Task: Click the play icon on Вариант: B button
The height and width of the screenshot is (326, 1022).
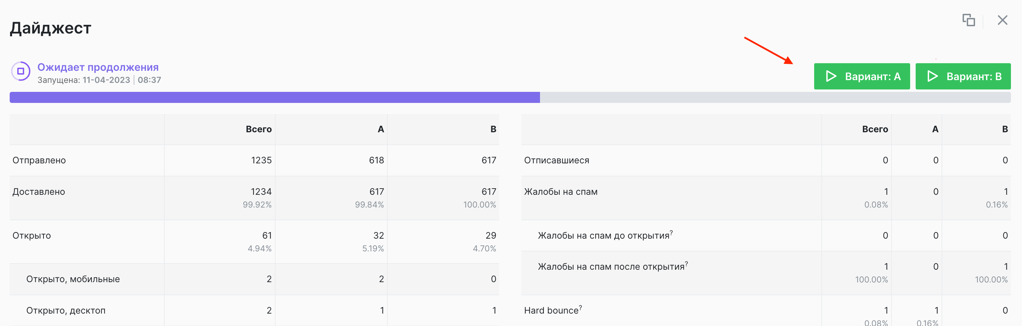Action: 933,76
